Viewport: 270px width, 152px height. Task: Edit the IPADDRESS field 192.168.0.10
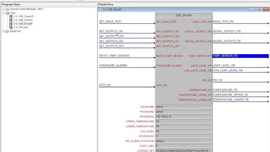184,117
